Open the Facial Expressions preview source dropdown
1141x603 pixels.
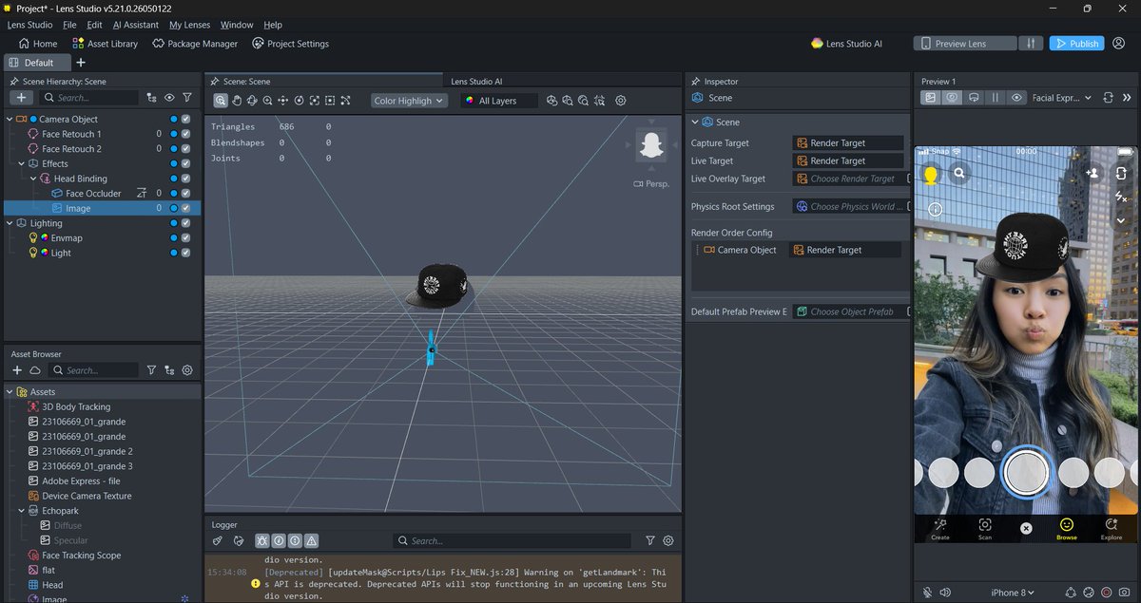[x=1062, y=98]
